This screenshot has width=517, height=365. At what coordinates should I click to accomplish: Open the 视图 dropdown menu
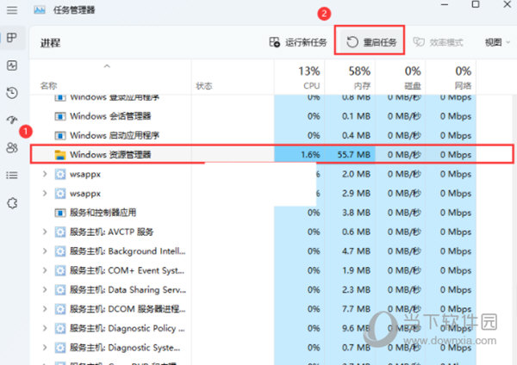tap(497, 42)
